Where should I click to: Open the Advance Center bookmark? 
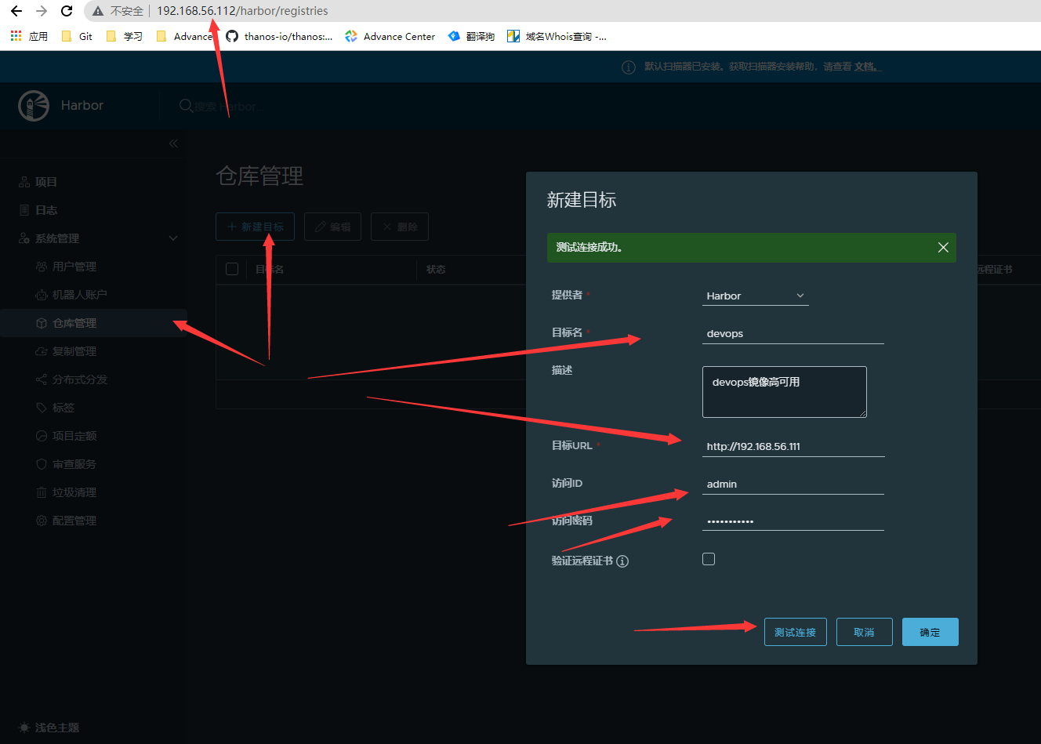390,36
